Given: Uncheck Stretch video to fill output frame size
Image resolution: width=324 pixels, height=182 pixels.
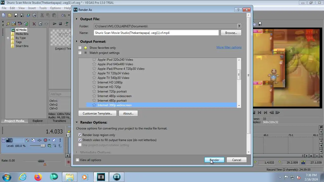Looking at the screenshot, I should 80,140.
